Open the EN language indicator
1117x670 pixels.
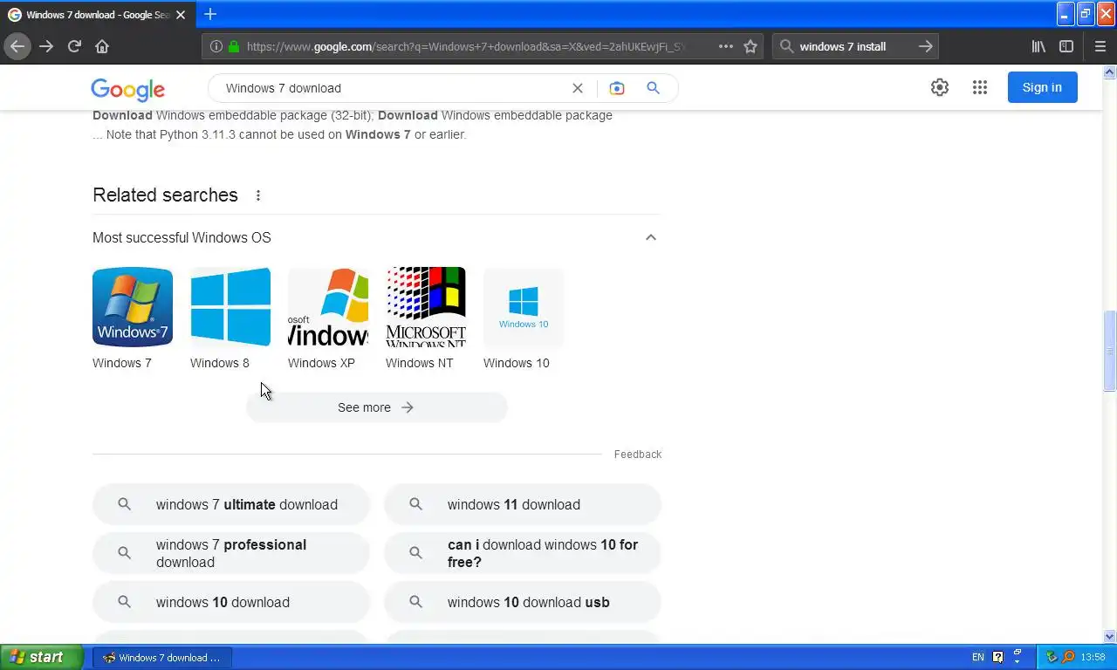978,658
